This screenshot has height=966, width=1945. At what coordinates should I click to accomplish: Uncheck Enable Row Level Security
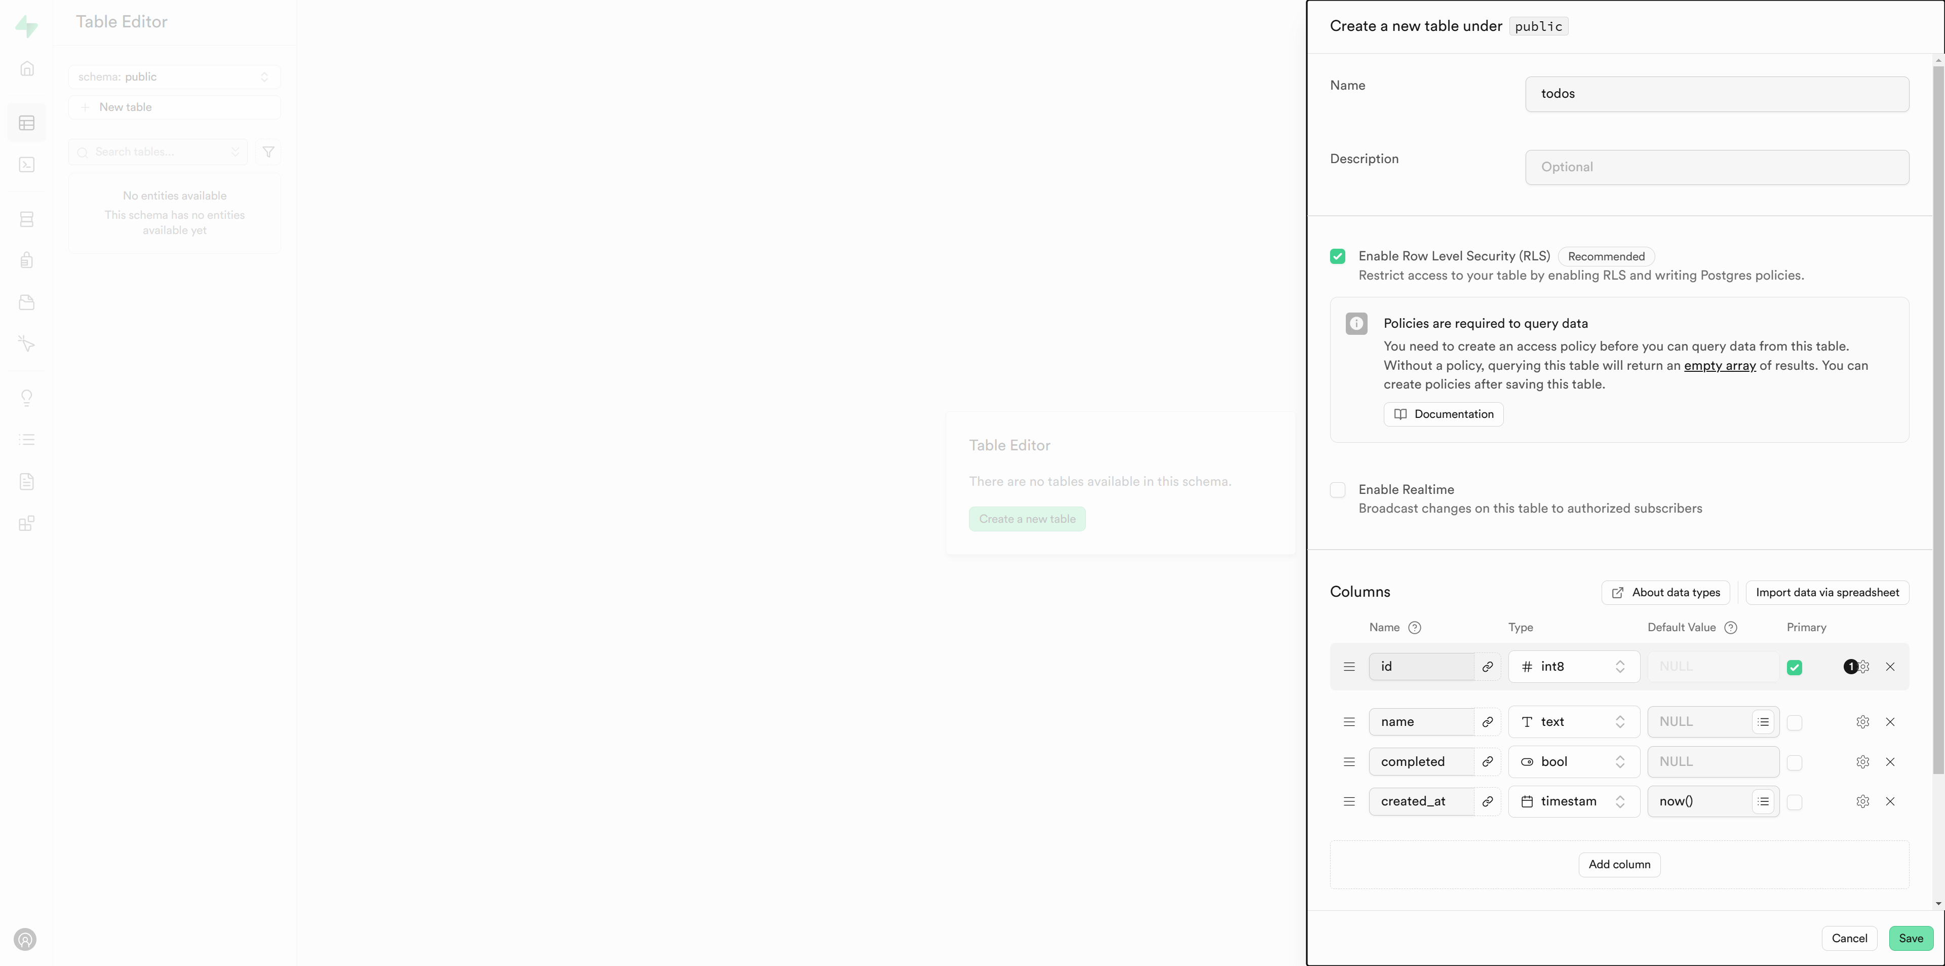1337,256
